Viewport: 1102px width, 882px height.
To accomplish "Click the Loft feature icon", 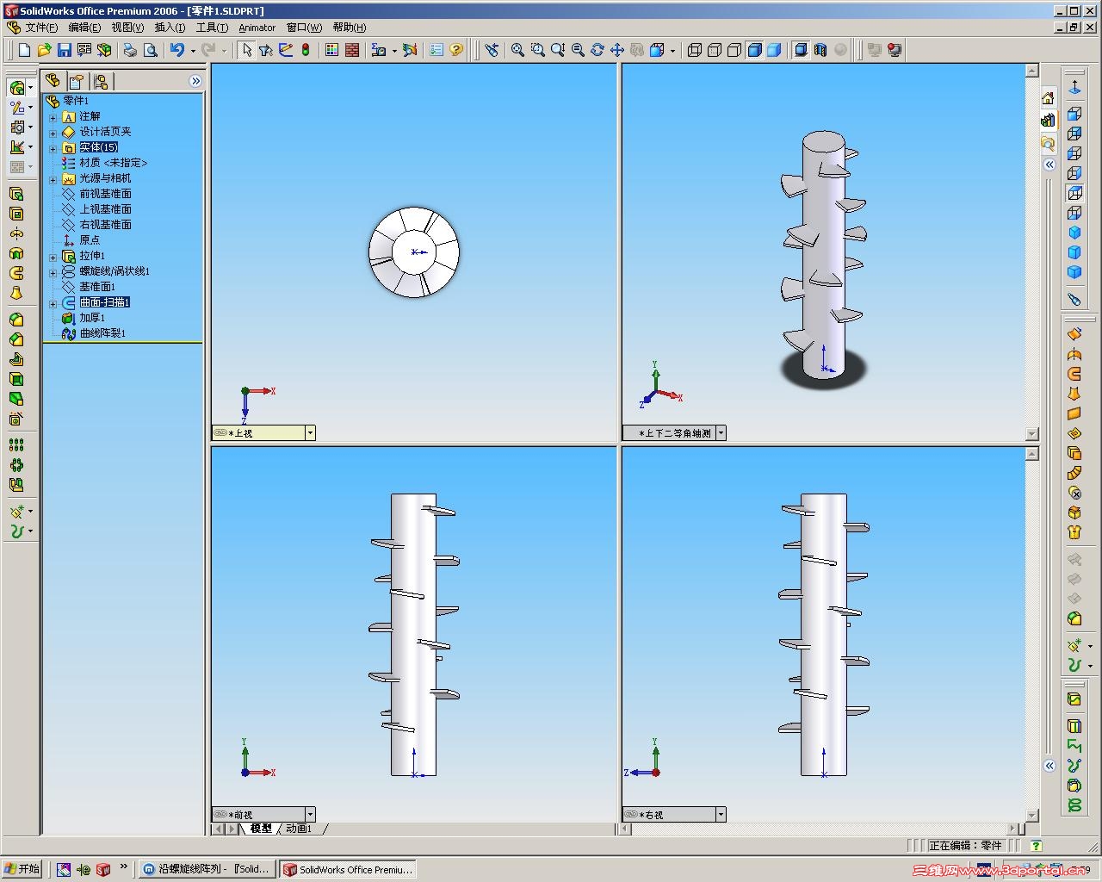I will point(16,293).
